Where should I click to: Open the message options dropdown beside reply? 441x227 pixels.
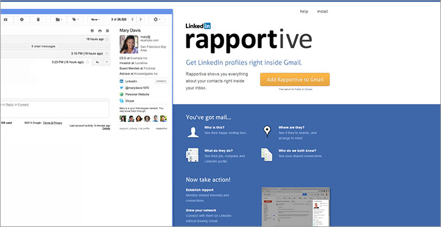coord(107,62)
